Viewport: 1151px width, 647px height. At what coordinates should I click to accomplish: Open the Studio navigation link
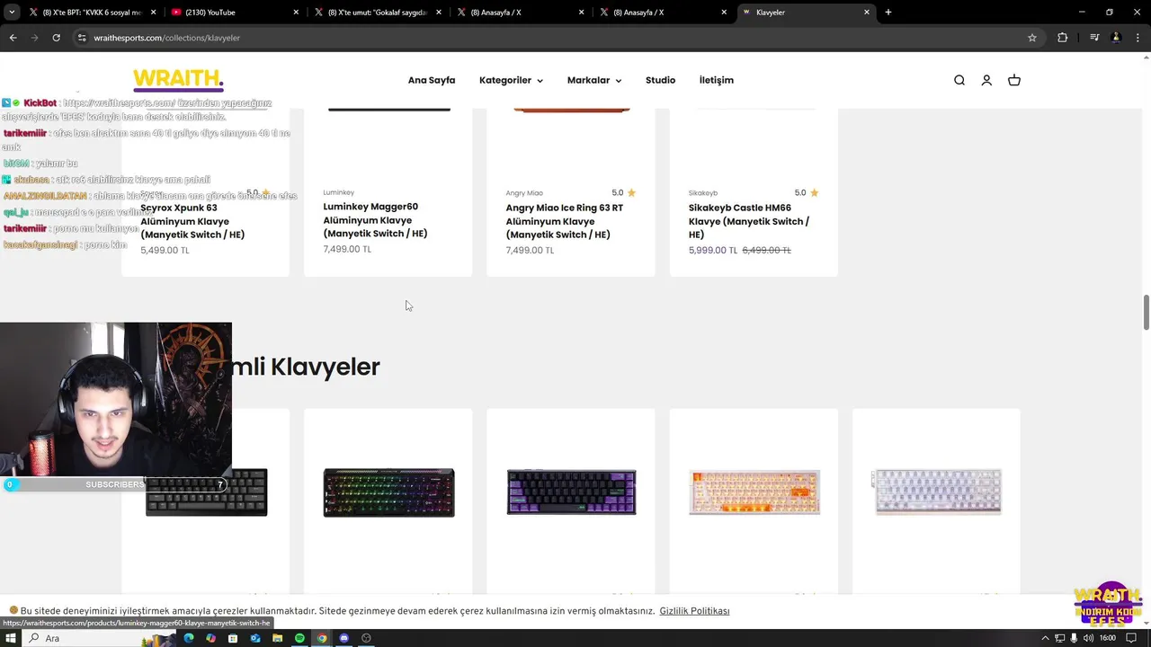660,80
